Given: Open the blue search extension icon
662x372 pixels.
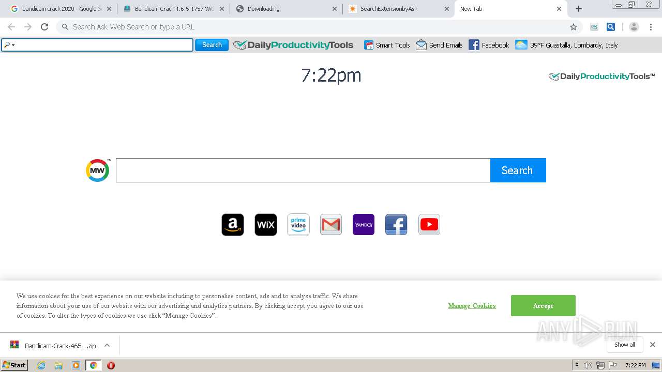Looking at the screenshot, I should click(x=611, y=27).
